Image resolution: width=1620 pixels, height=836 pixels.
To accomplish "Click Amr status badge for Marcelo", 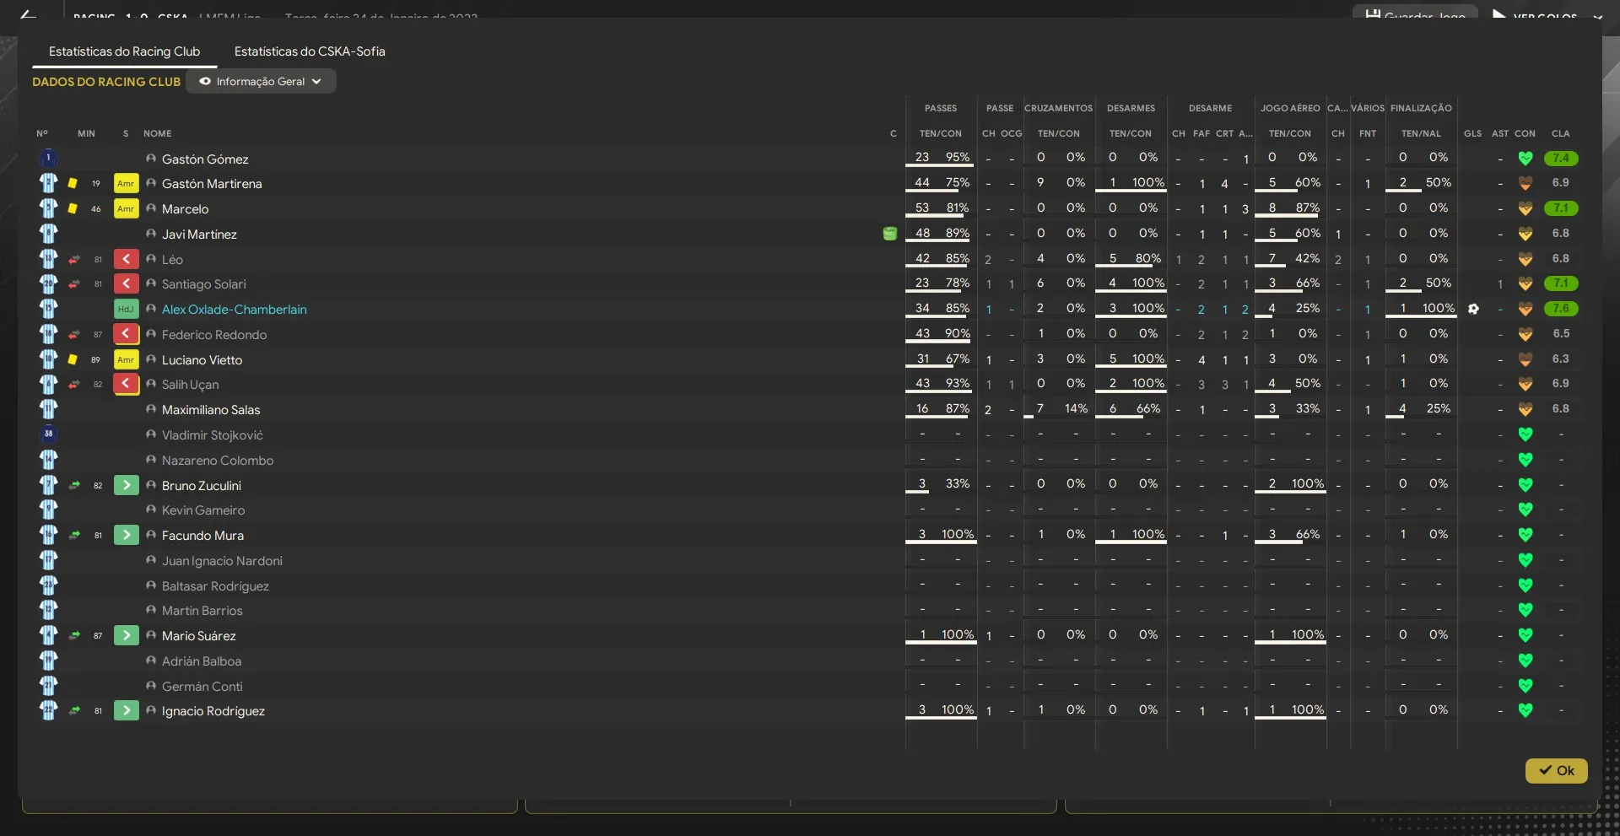I will 126,208.
